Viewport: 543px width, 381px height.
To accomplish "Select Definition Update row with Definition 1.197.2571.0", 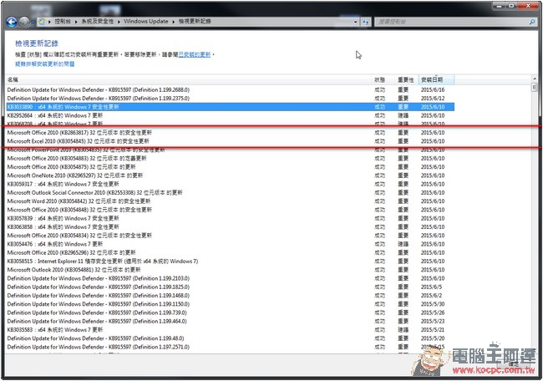I will pyautogui.click(x=231, y=347).
